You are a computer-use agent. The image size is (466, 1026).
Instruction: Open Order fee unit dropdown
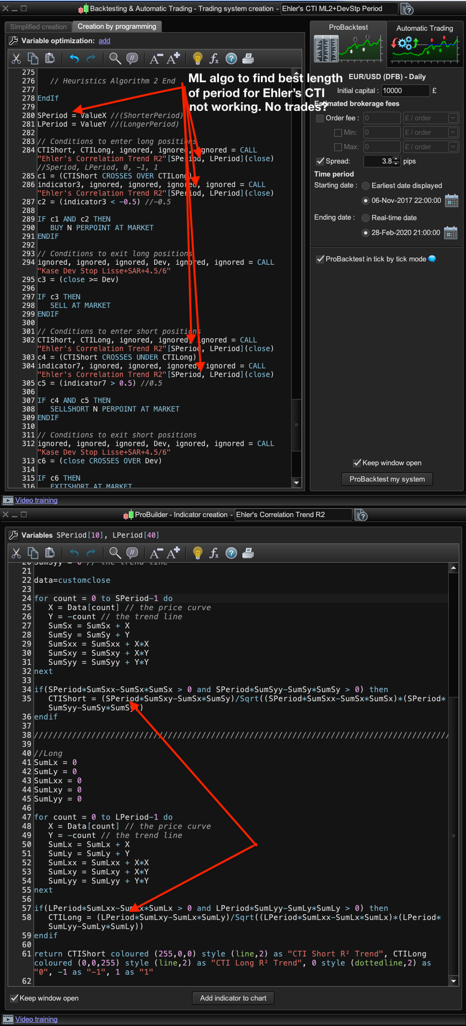click(453, 118)
